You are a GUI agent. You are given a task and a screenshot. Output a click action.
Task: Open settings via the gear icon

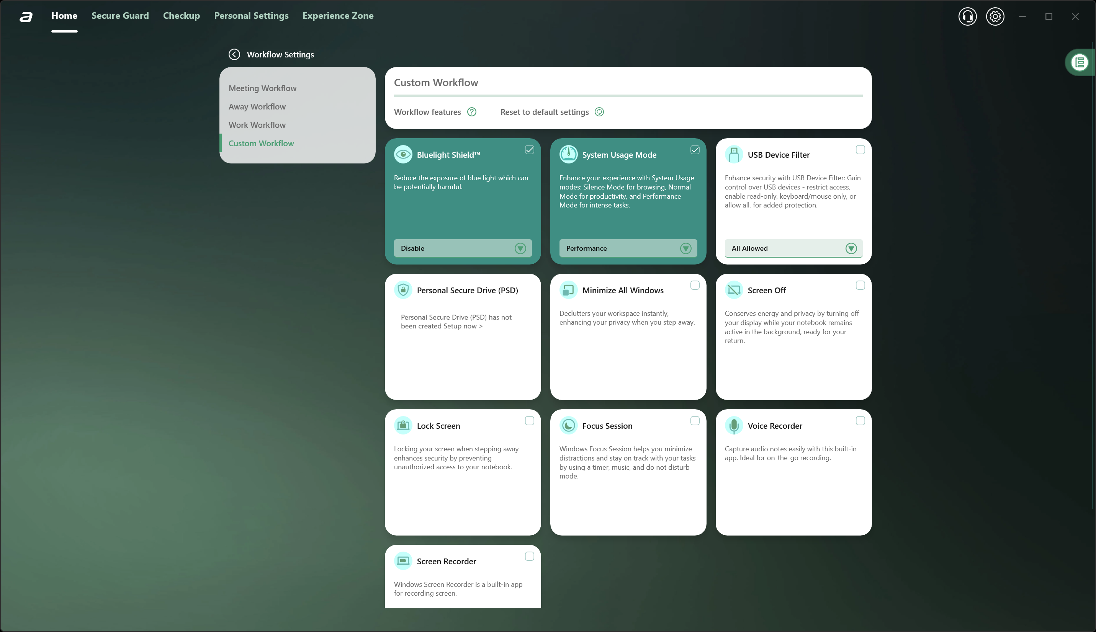tap(995, 16)
